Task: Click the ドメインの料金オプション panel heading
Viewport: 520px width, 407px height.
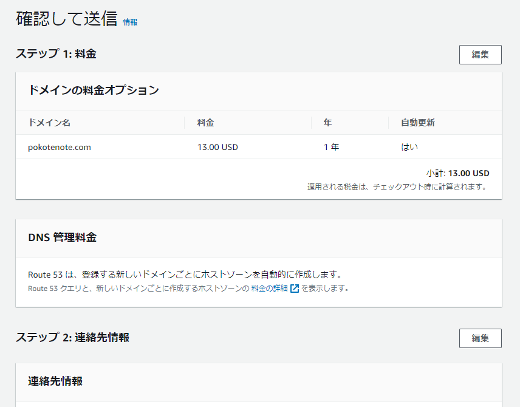Action: click(x=94, y=91)
